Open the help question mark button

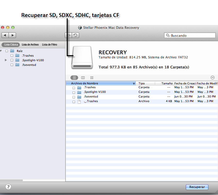click(x=8, y=187)
